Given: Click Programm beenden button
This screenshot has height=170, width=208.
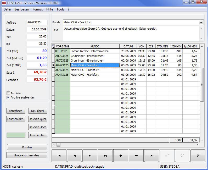Looking at the screenshot, I should pos(27,155).
